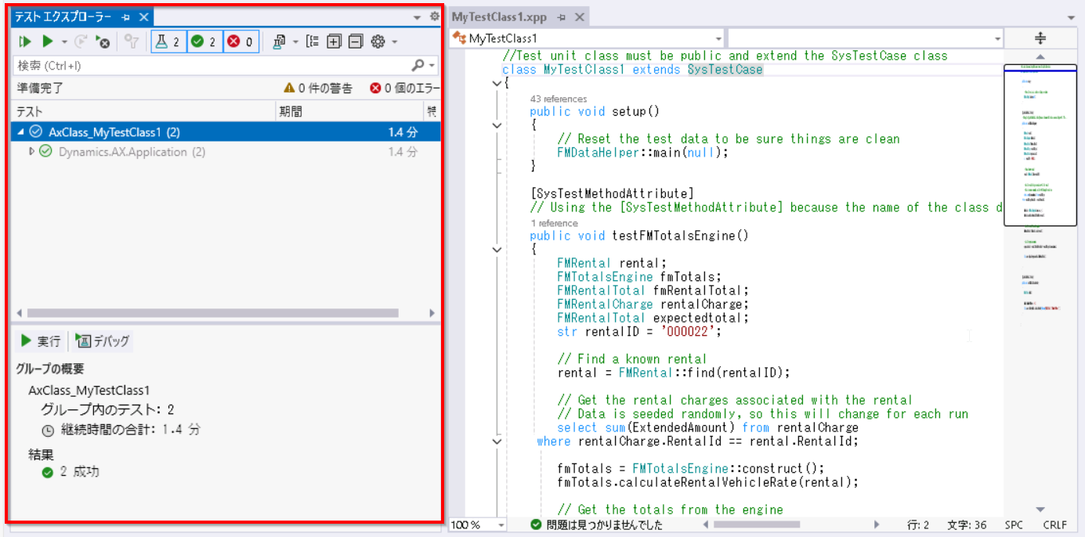Image resolution: width=1085 pixels, height=537 pixels.
Task: Select the AxClass_MyTestClass1 (2) row
Action: coord(226,132)
